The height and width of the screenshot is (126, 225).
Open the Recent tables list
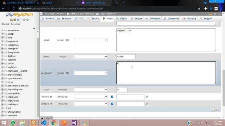(6, 24)
